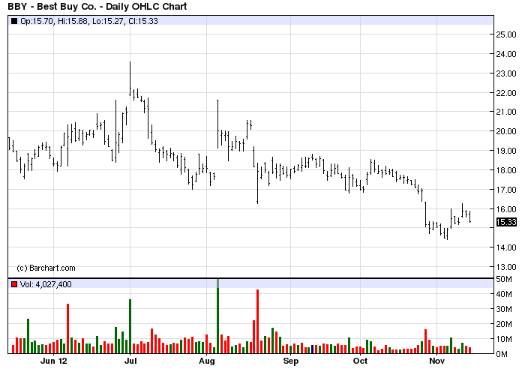Click the chart title 'BBY - Best Buy Co. - Daily OHLC Chart'
The image size is (525, 384).
(97, 6)
